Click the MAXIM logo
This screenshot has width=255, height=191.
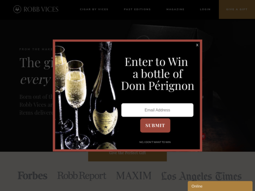coord(134,176)
